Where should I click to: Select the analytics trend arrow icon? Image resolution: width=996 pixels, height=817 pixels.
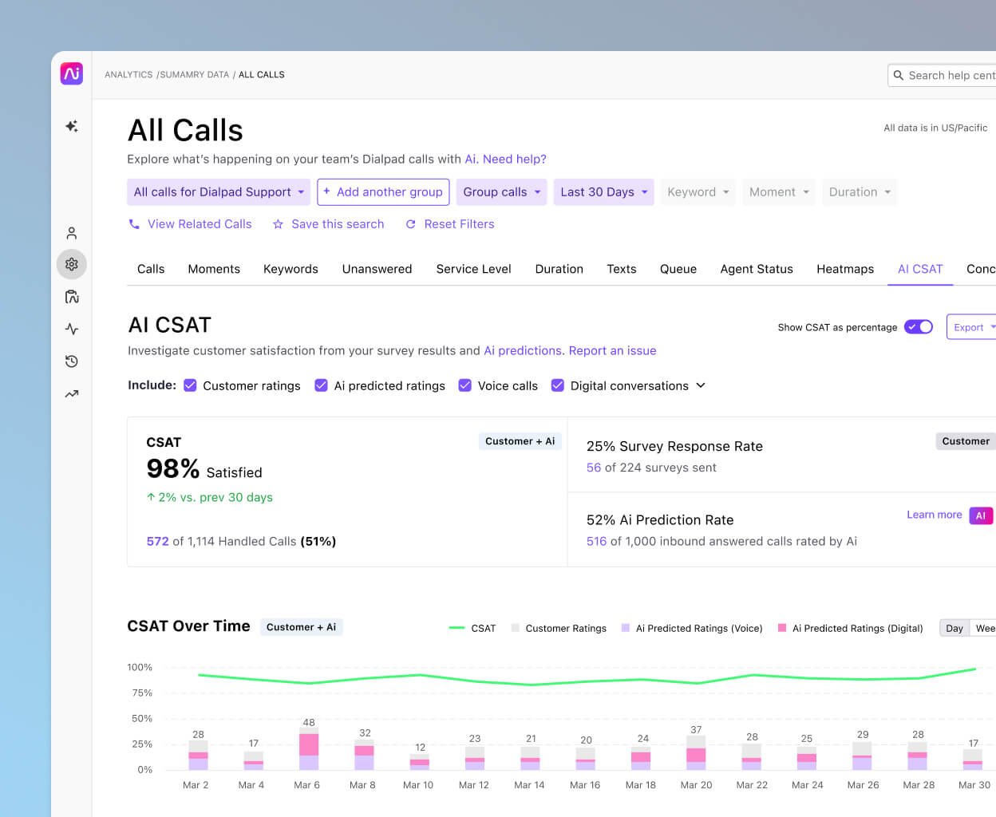pos(71,393)
